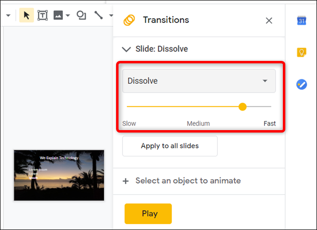Open Google Calendar from side panel

[x=302, y=20]
